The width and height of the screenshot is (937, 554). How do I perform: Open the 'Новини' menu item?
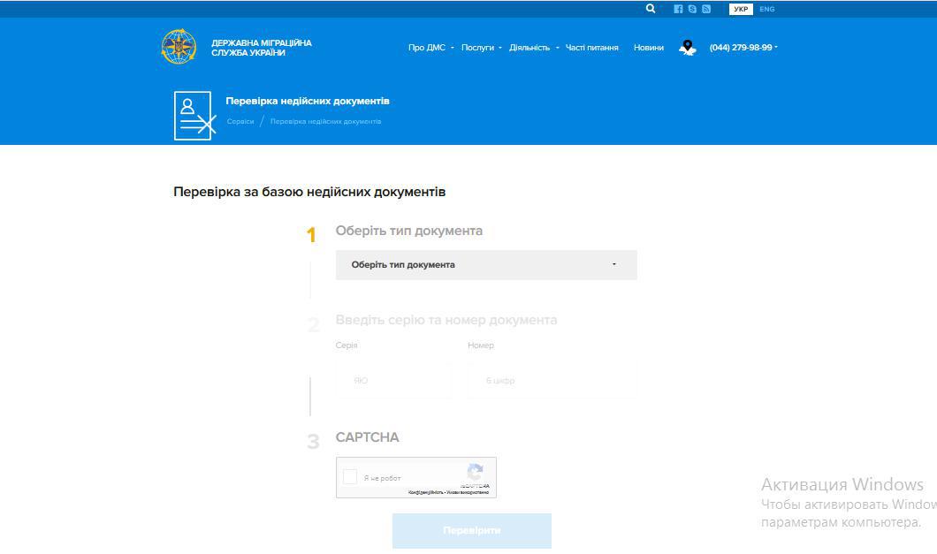(649, 47)
